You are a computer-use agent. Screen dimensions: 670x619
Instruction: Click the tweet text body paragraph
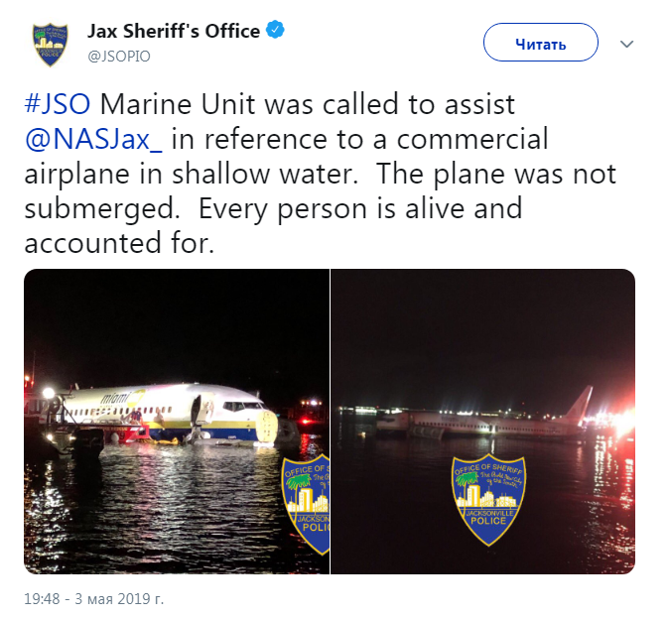coord(320,174)
